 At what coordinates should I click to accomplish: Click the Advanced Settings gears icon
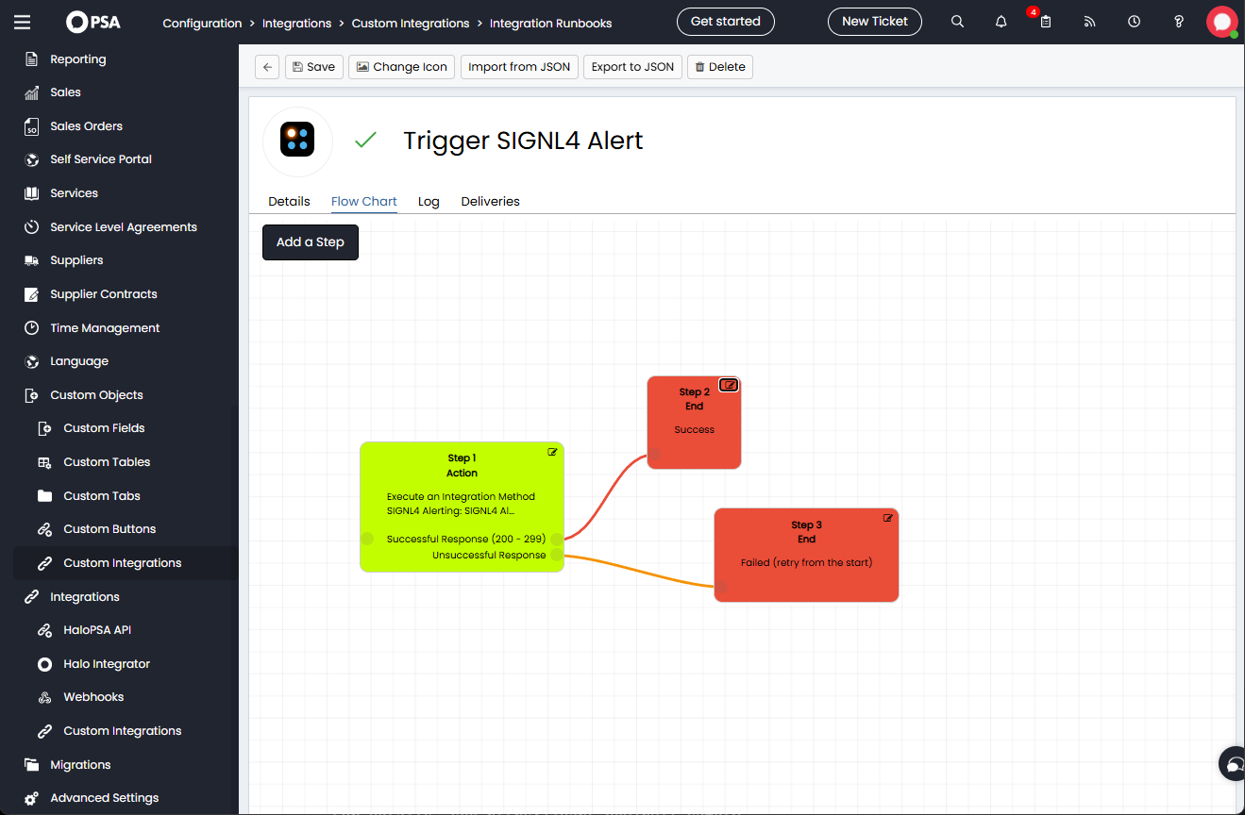(31, 798)
